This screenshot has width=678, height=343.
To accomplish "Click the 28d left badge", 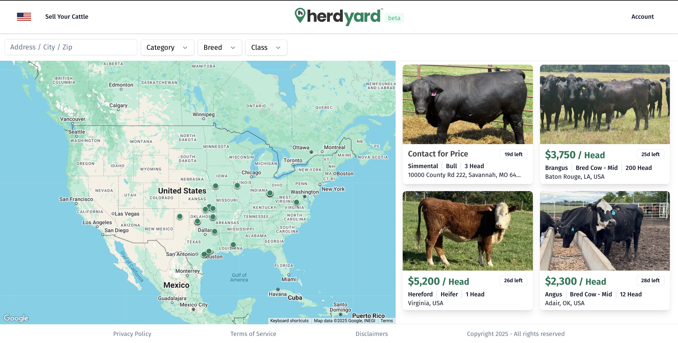I will [650, 280].
